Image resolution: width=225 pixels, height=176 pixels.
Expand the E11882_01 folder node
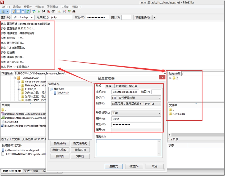point(19,89)
